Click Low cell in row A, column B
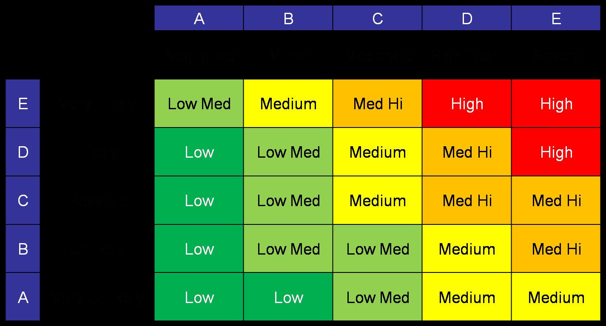This screenshot has height=326, width=606. pos(288,297)
